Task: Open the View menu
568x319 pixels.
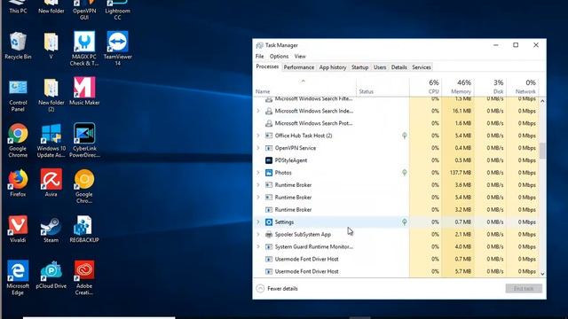Action: click(x=300, y=57)
